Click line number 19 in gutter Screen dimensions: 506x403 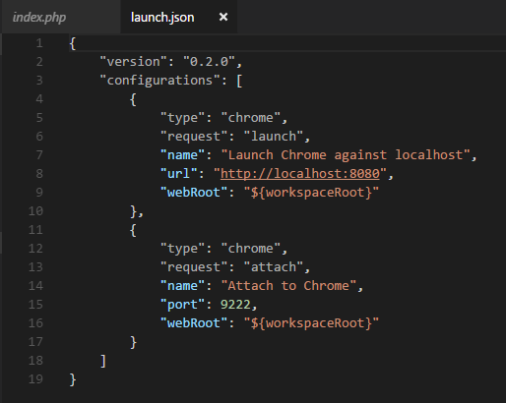point(35,379)
